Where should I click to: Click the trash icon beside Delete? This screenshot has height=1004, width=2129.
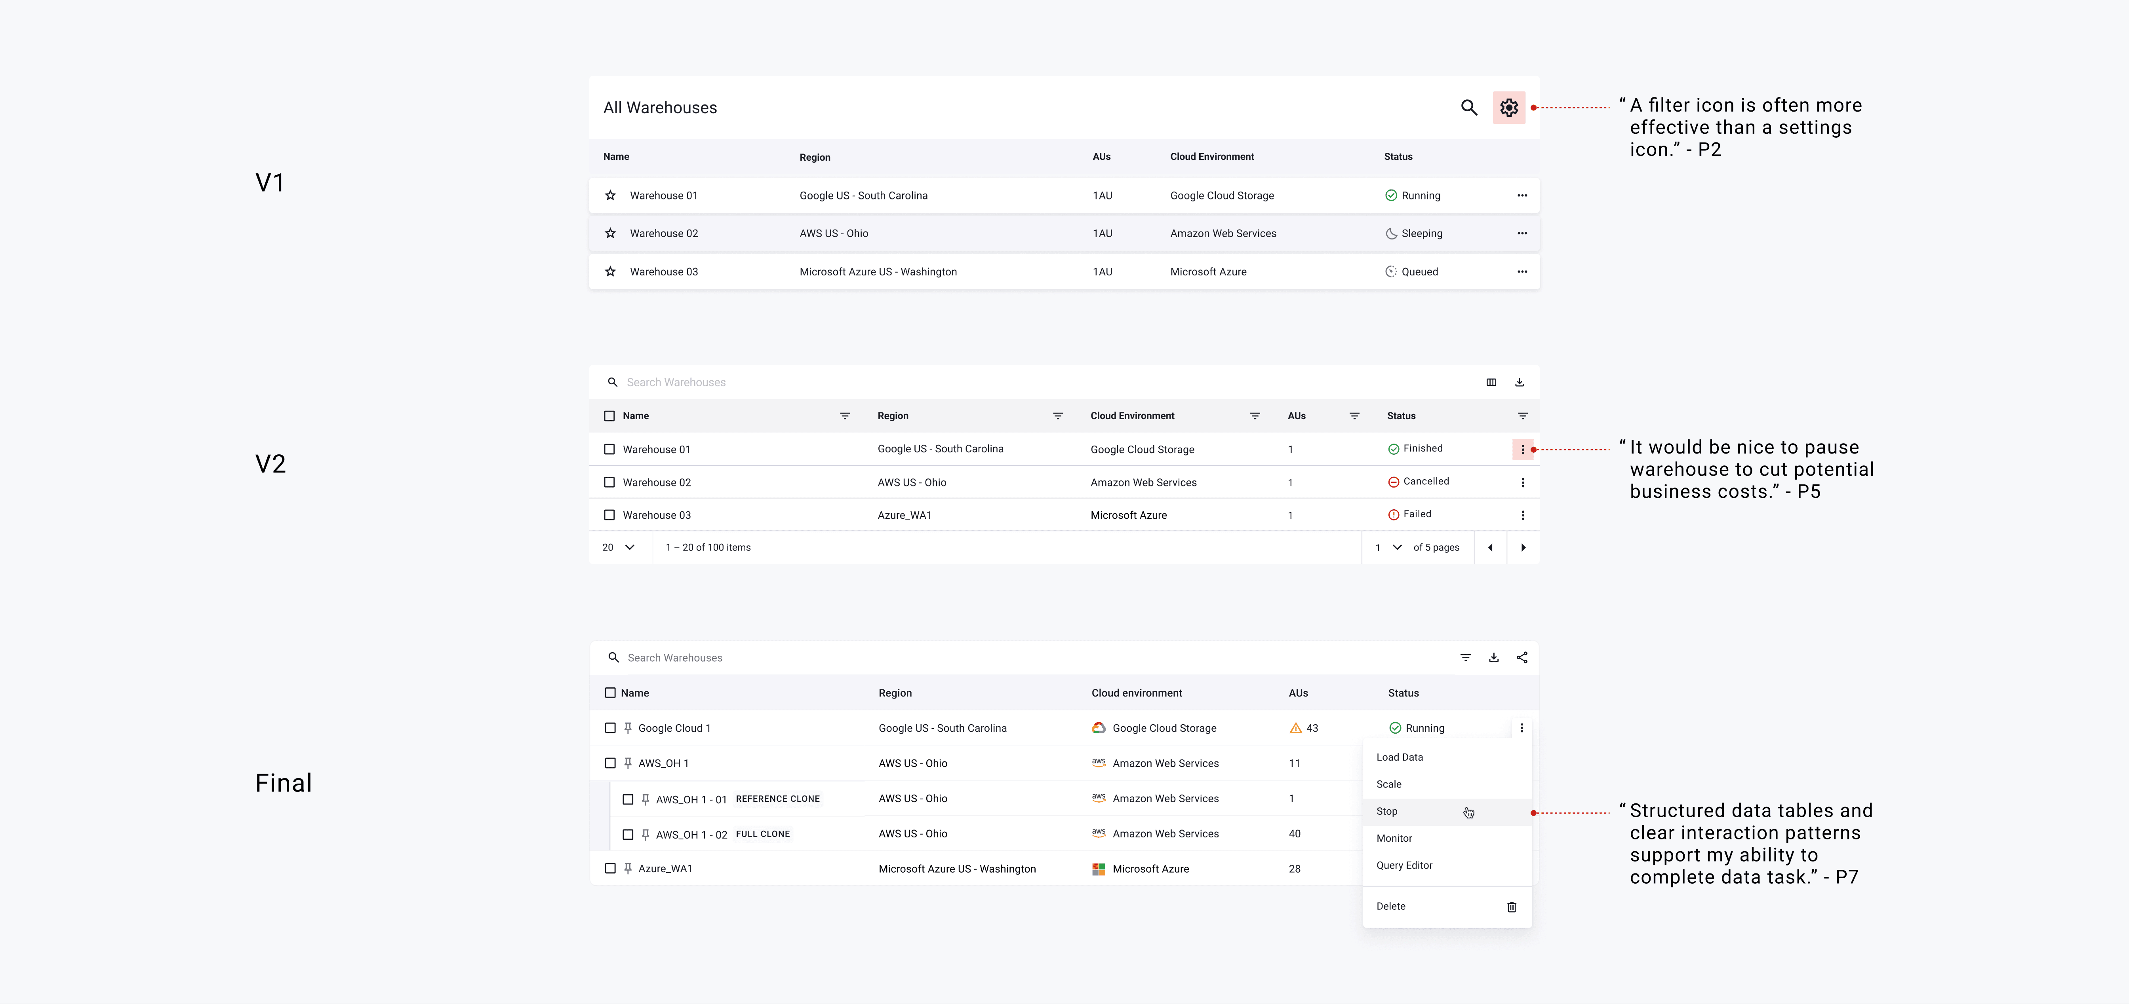coord(1512,907)
